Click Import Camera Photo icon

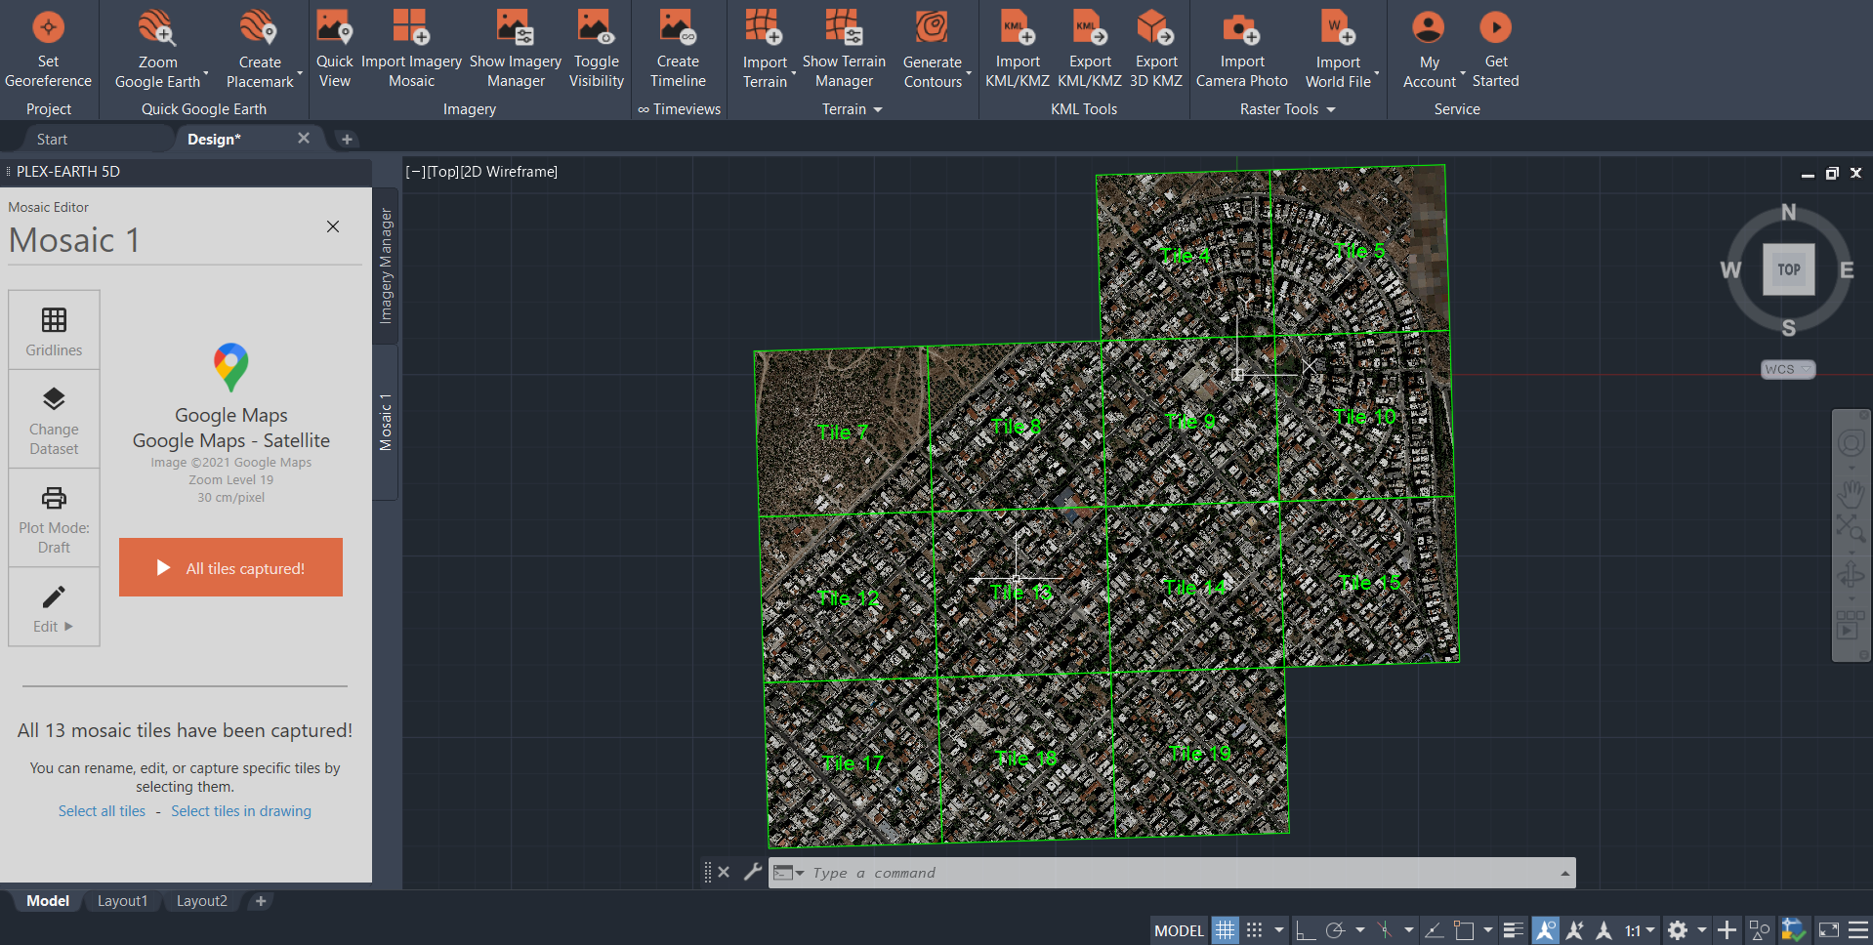pos(1241,27)
